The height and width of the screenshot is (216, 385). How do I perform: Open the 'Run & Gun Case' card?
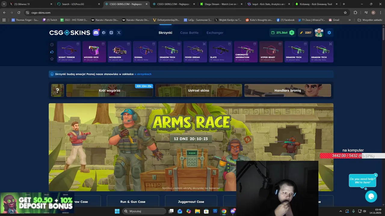click(x=133, y=202)
